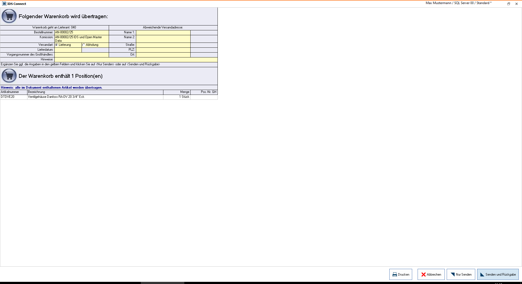Click the printer icon on Drucken
The width and height of the screenshot is (522, 284).
pos(394,275)
